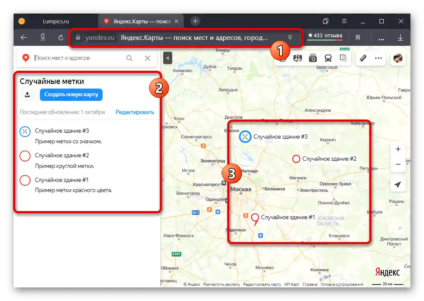This screenshot has height=301, width=424.
Task: Open the browser three-dots menu
Action: [381, 39]
